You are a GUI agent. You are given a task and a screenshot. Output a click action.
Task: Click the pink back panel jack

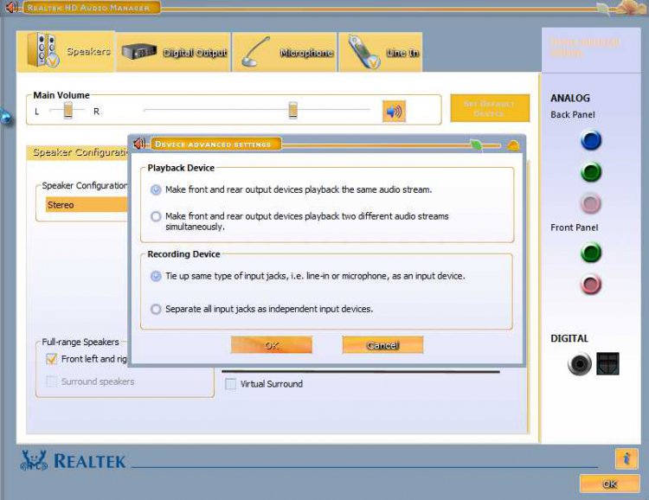click(x=591, y=203)
